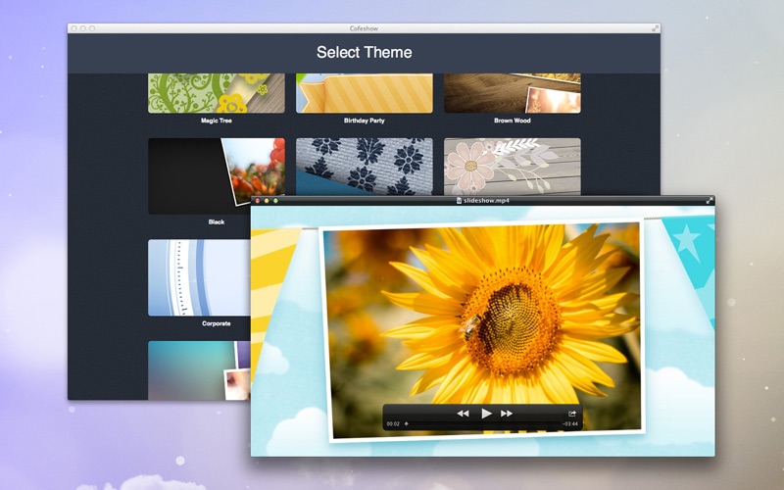Play the slideshow video
Image resolution: width=784 pixels, height=490 pixels.
pos(486,414)
